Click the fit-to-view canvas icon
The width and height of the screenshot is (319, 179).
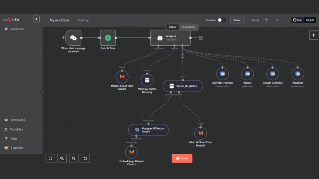[50, 158]
